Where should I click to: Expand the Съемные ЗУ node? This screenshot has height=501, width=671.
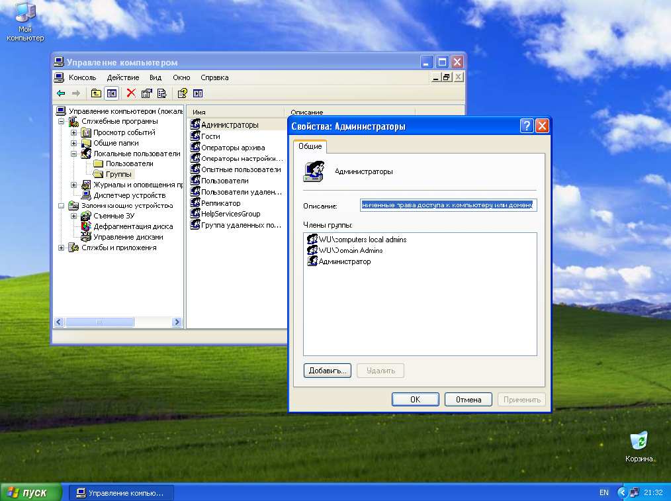point(73,216)
